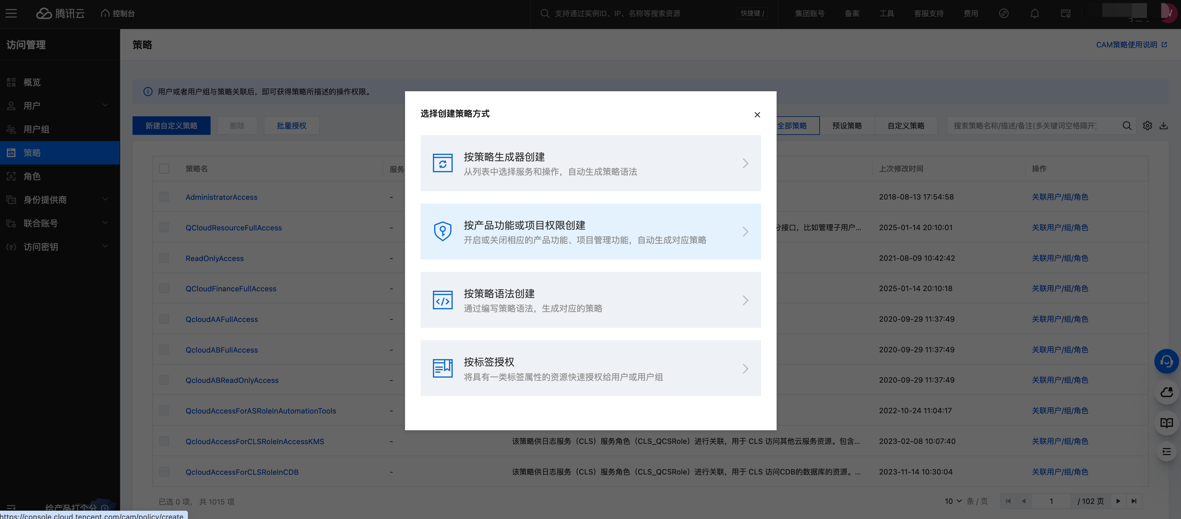Check the QCloudFinanceFullAccess row checkbox
Viewport: 1181px width, 519px height.
(164, 288)
